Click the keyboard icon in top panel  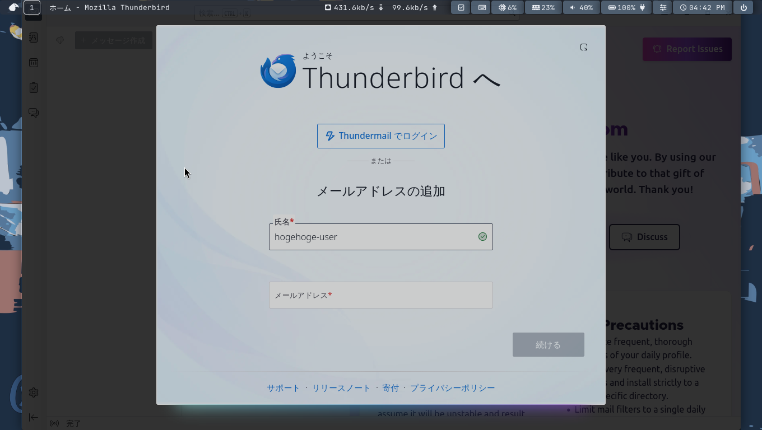click(481, 8)
